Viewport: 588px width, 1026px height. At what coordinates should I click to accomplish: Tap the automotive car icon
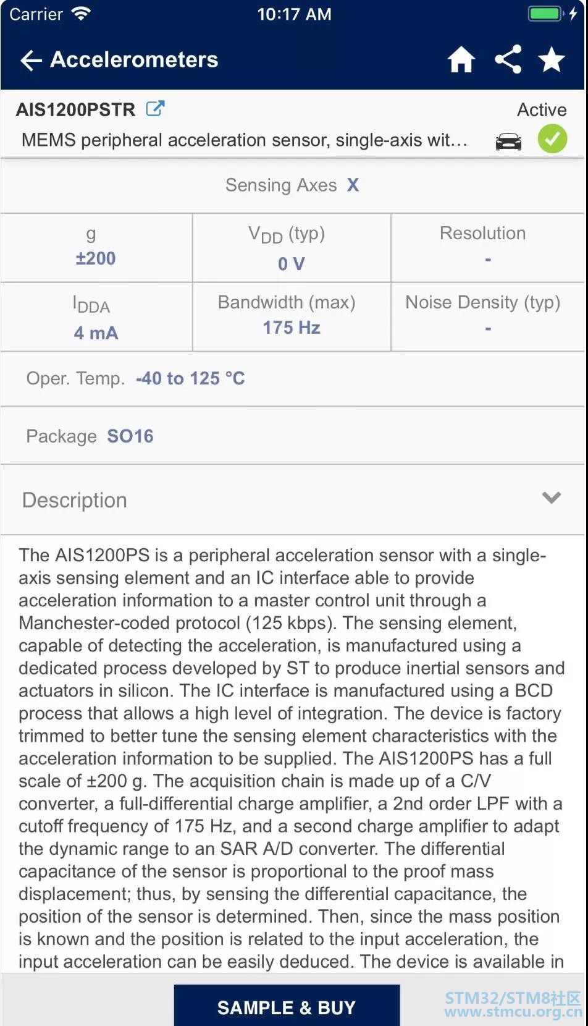508,141
